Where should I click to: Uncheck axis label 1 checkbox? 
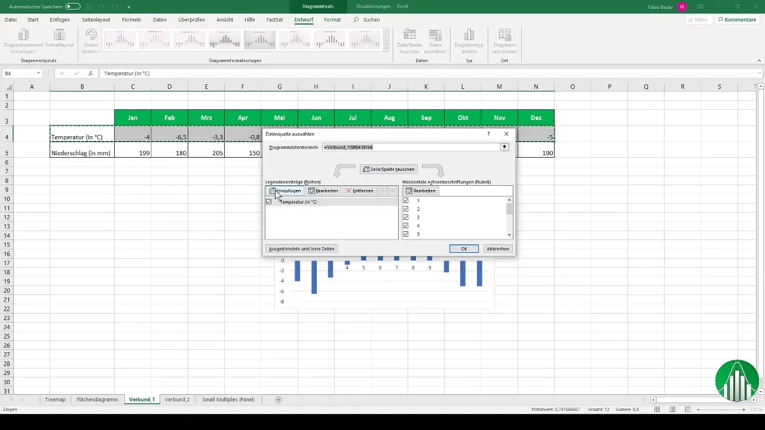tap(406, 201)
